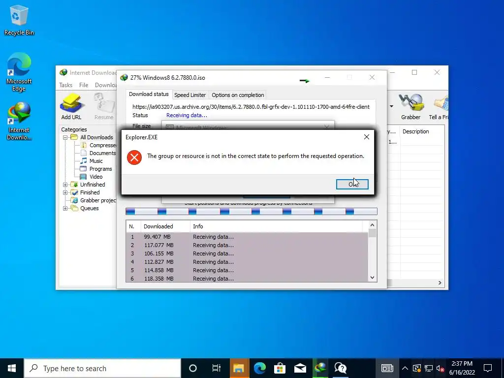Open Cortana from the taskbar
The image size is (504, 378).
pos(193,368)
